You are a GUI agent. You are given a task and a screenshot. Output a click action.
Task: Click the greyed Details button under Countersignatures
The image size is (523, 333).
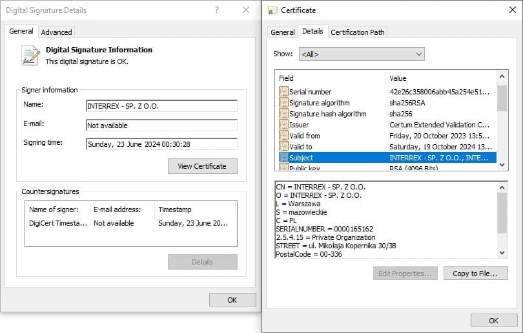click(203, 262)
